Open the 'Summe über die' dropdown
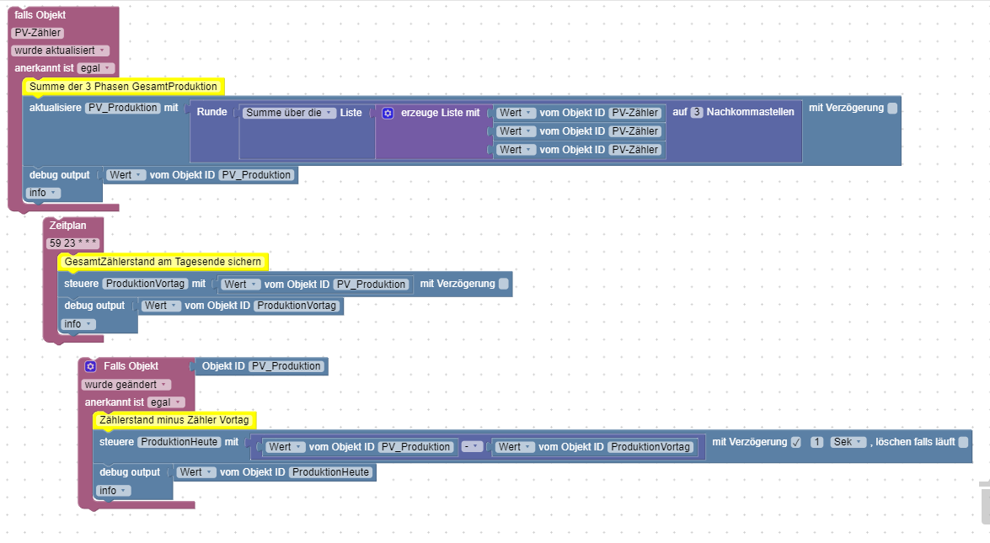 tap(289, 113)
